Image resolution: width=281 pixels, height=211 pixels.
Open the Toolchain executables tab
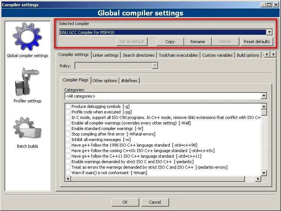pos(178,55)
